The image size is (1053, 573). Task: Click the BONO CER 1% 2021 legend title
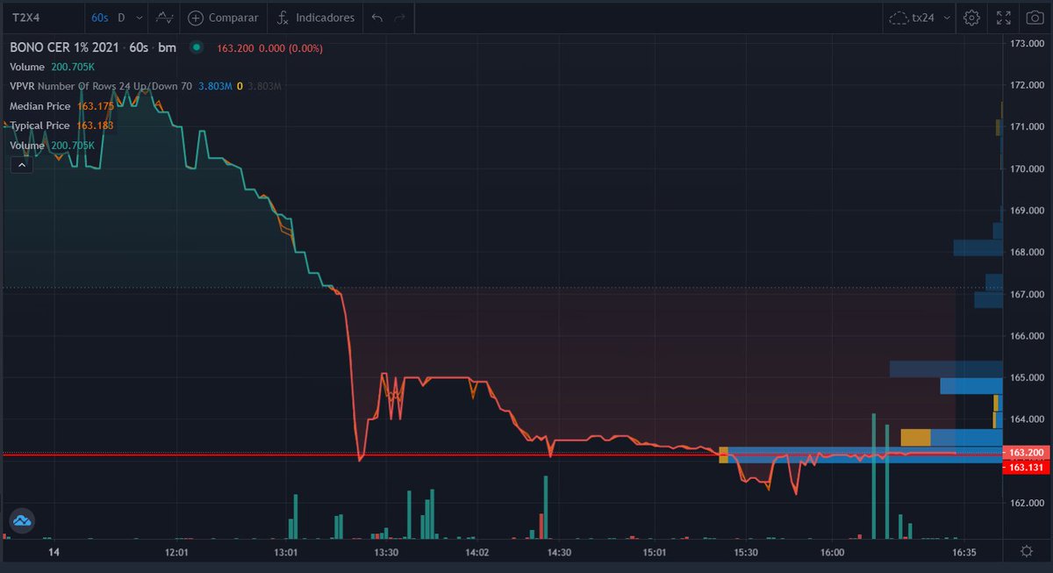66,47
